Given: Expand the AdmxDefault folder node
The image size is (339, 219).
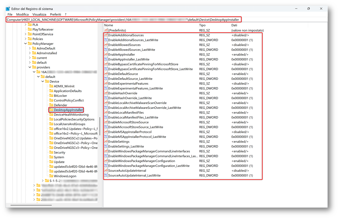Looking at the screenshot, I should [30, 48].
